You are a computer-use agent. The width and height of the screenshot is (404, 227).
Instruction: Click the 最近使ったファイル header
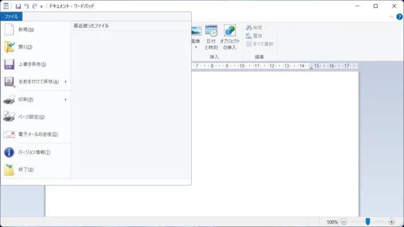point(91,26)
